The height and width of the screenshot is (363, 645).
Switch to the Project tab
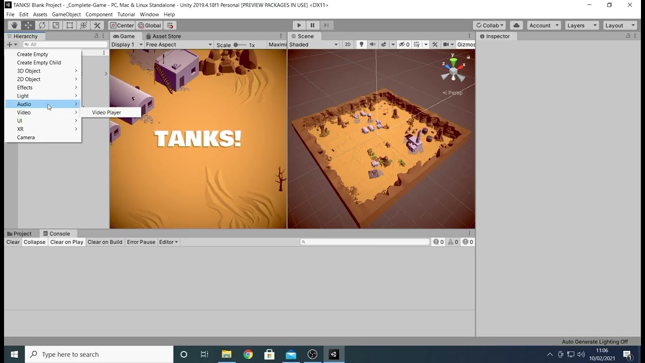tap(19, 233)
